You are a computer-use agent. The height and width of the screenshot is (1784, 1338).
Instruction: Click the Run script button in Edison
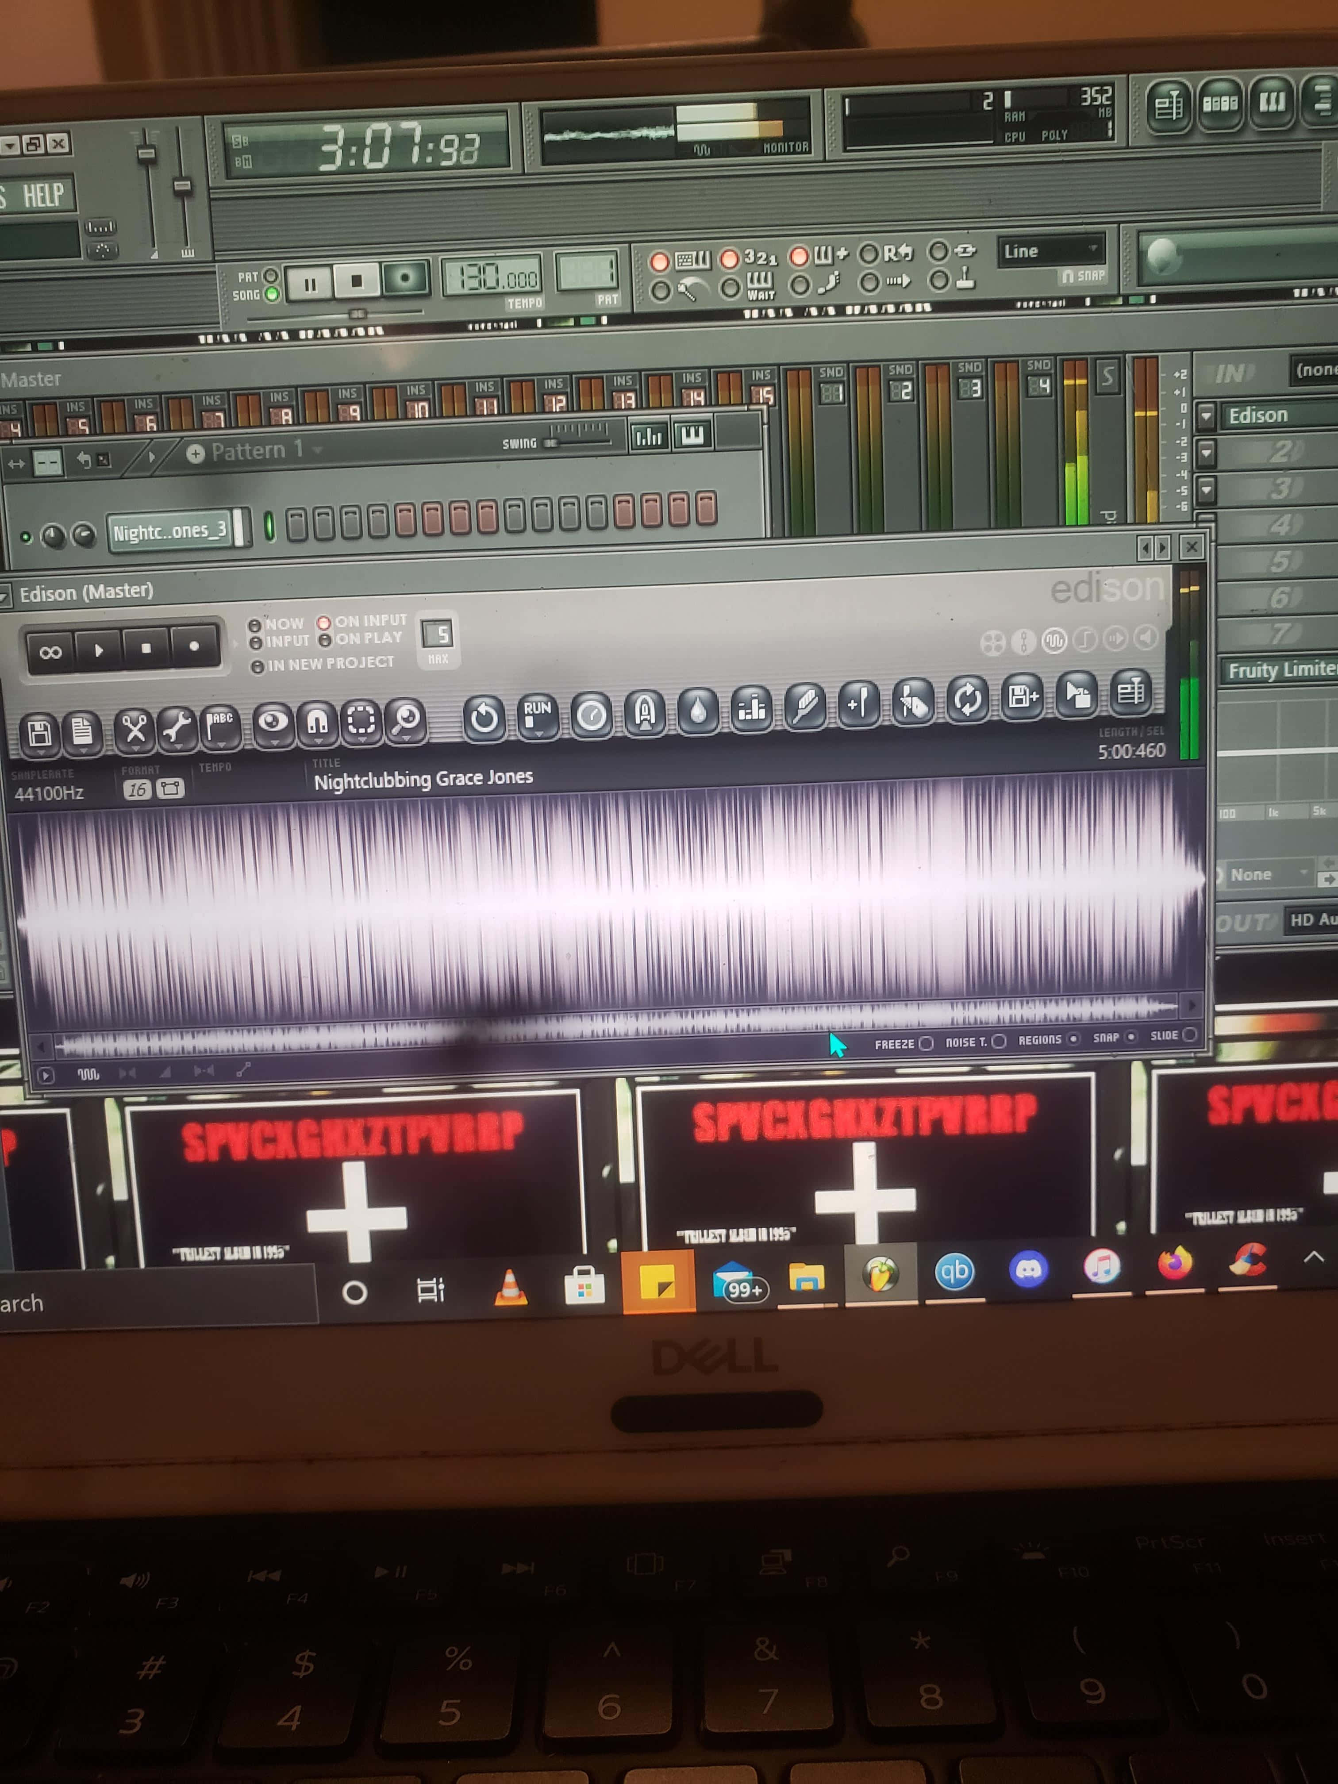(x=537, y=715)
